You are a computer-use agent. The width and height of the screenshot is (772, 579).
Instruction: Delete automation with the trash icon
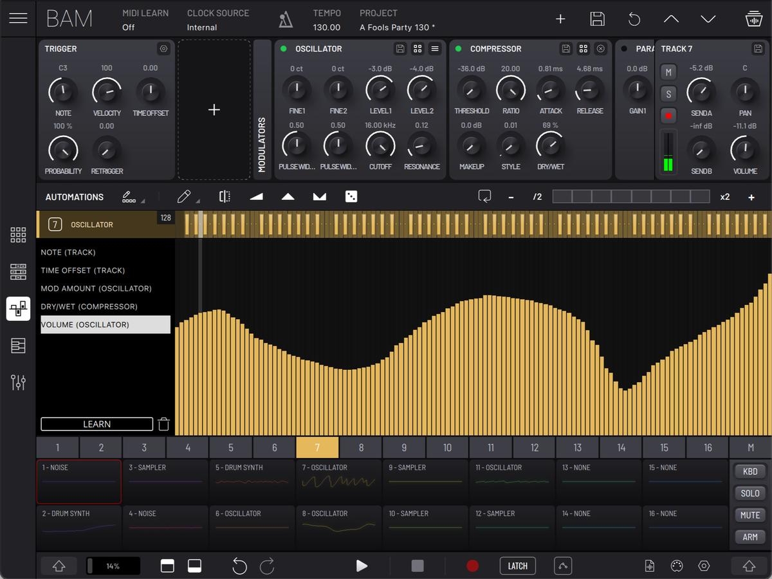click(164, 424)
